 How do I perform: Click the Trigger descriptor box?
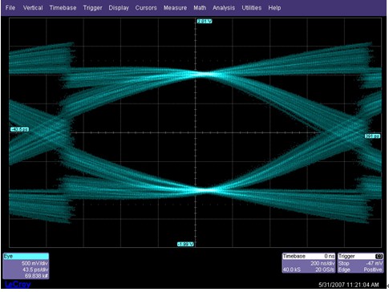pyautogui.click(x=360, y=263)
